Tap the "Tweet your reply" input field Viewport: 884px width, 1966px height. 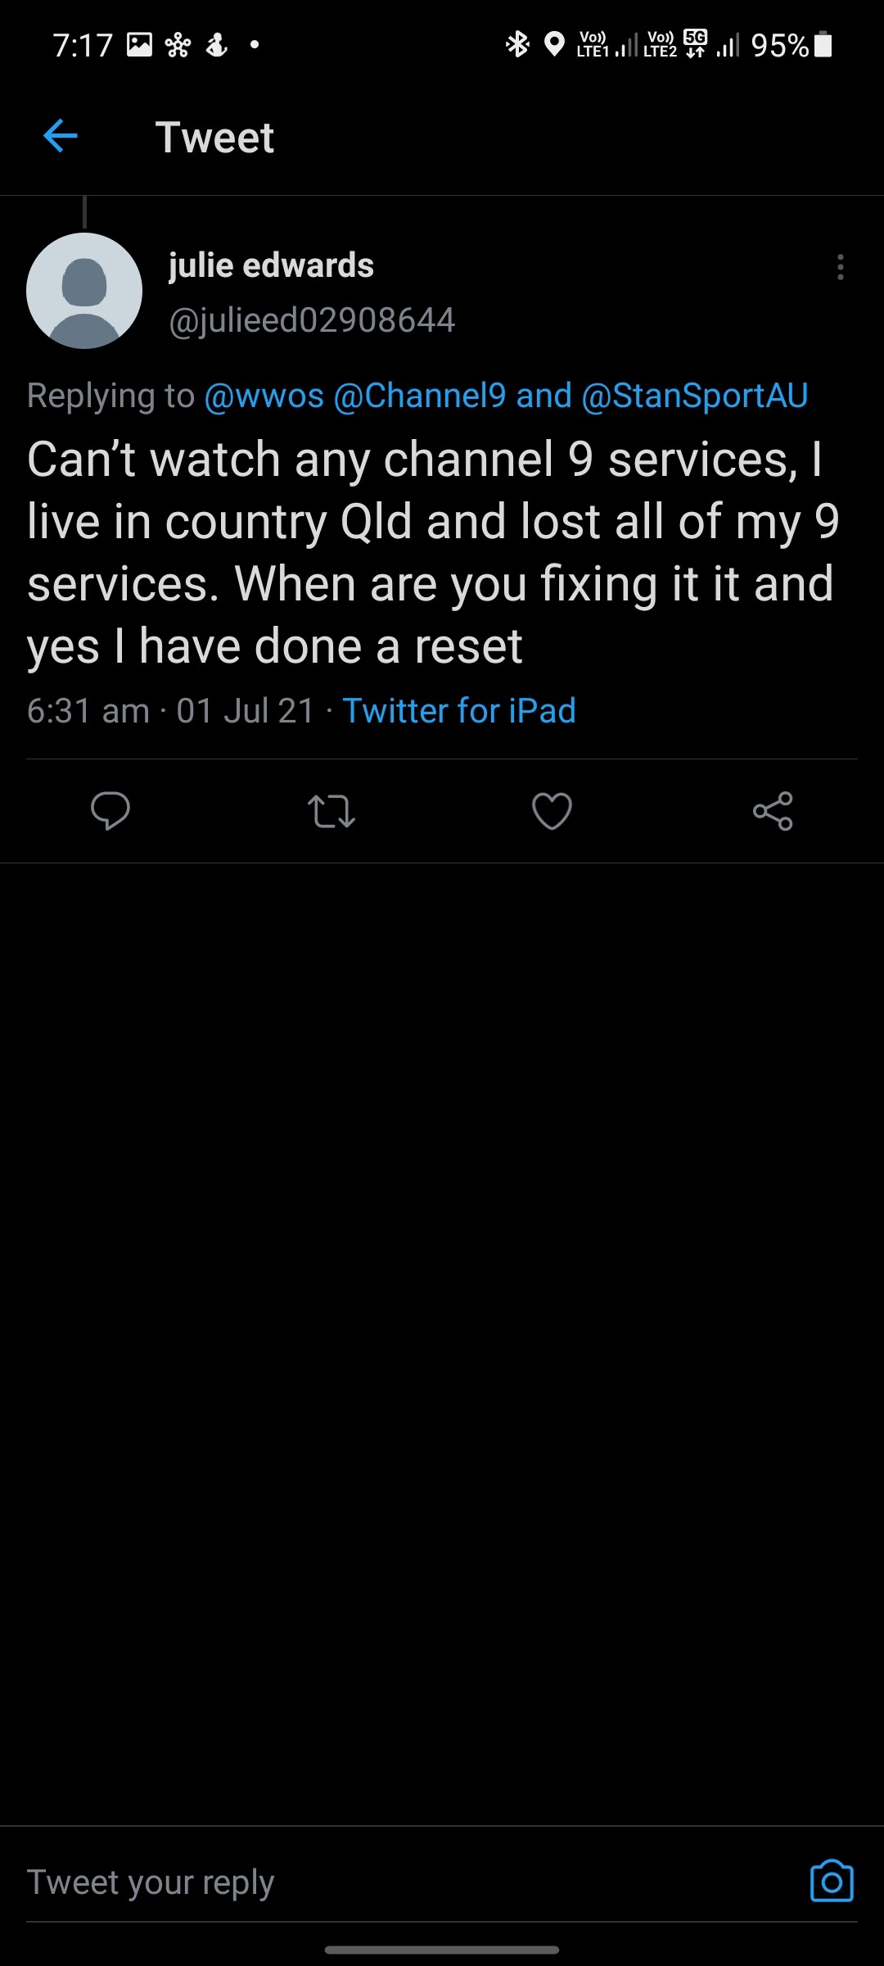(393, 1882)
